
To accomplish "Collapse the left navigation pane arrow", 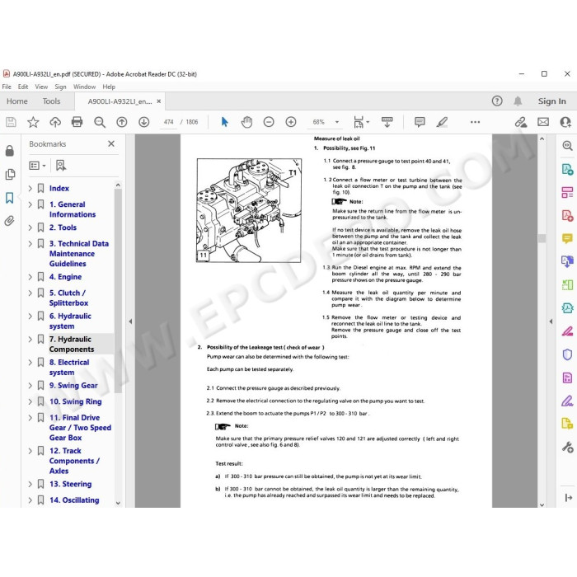I will pos(130,321).
